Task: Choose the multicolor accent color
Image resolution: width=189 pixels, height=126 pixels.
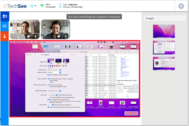Action: click(48, 66)
